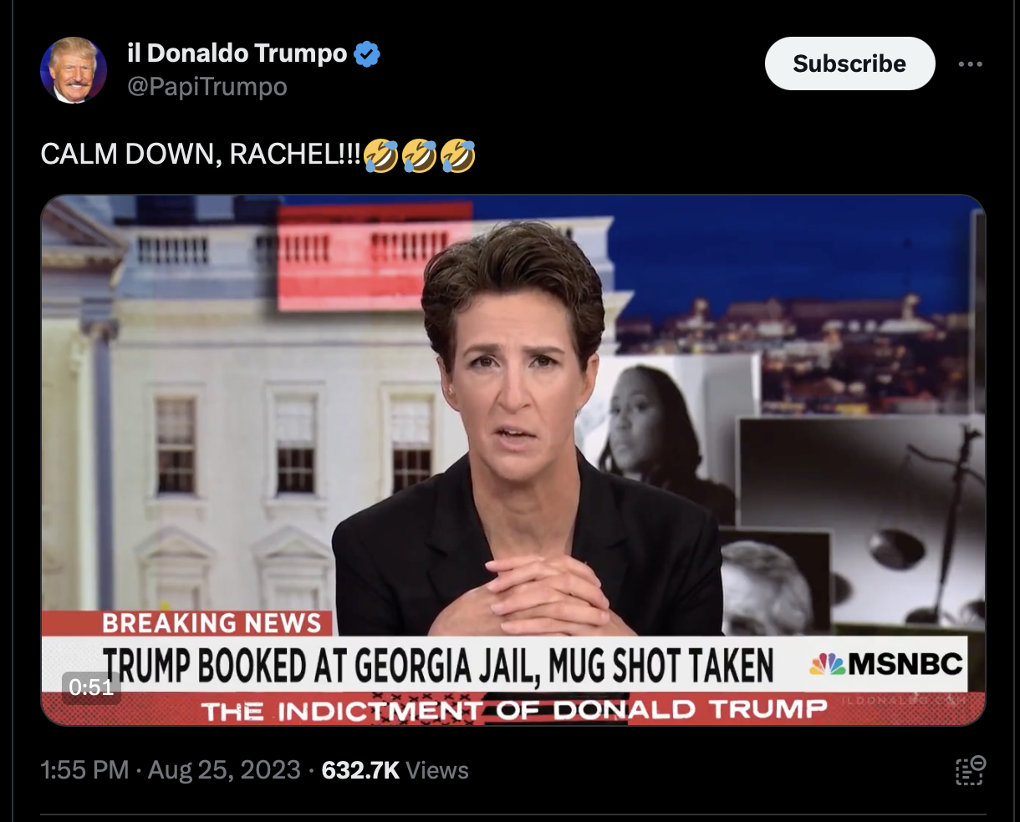Click the TRUMP BOOKED AT GEORGIA JAIL headline
1020x822 pixels.
click(439, 666)
